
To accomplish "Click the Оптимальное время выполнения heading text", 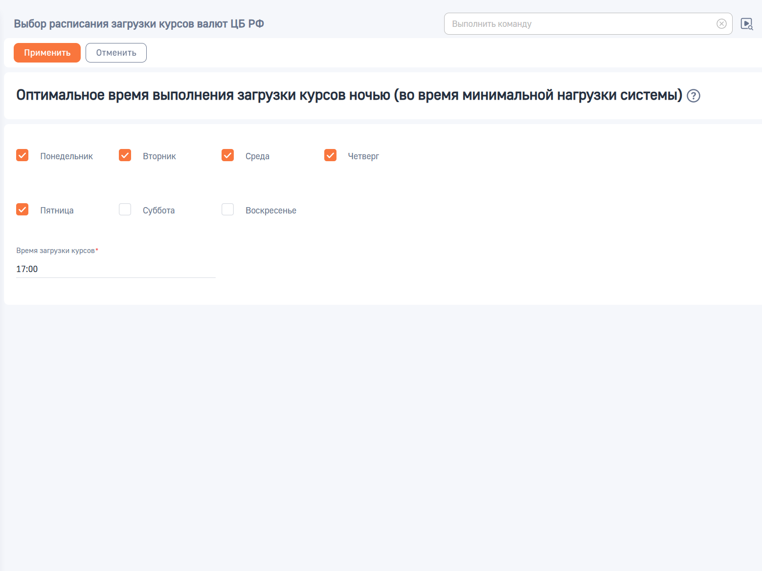I will coord(349,95).
